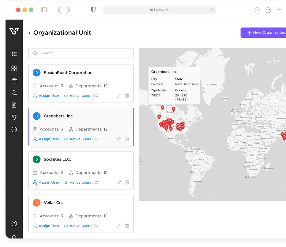Open the medal badge icon in sidebar
The image size is (286, 247).
[x=14, y=117]
